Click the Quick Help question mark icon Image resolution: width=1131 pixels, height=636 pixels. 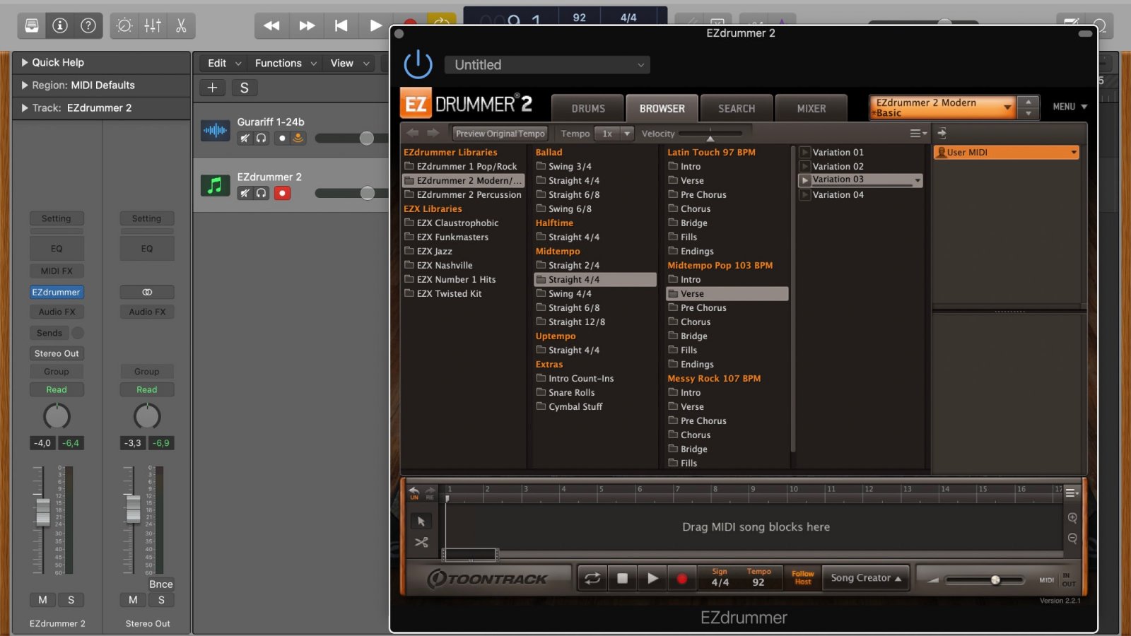click(x=88, y=26)
